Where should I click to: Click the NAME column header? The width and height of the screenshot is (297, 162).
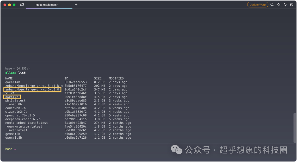pos(9,78)
